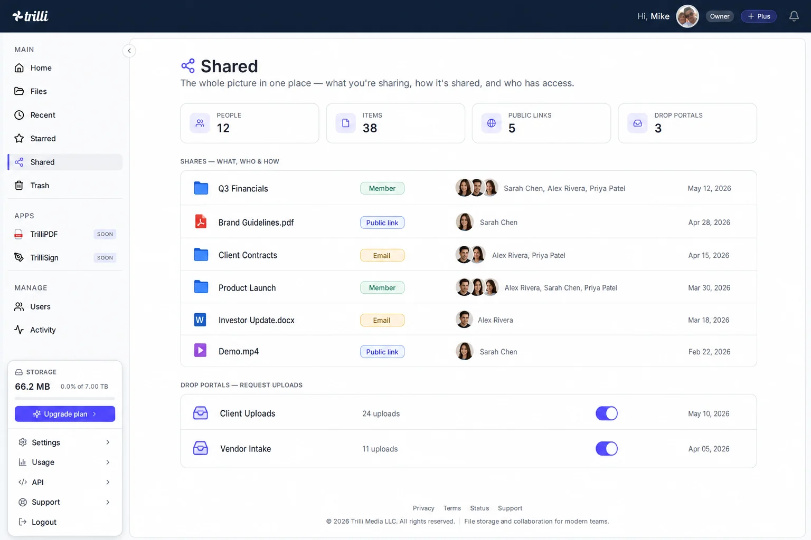
Task: Click the Logout icon
Action: [23, 522]
